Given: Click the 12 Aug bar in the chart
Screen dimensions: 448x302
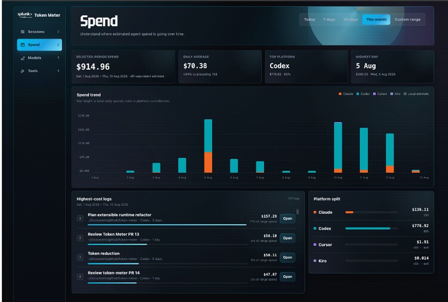Looking at the screenshot, I should point(390,153).
